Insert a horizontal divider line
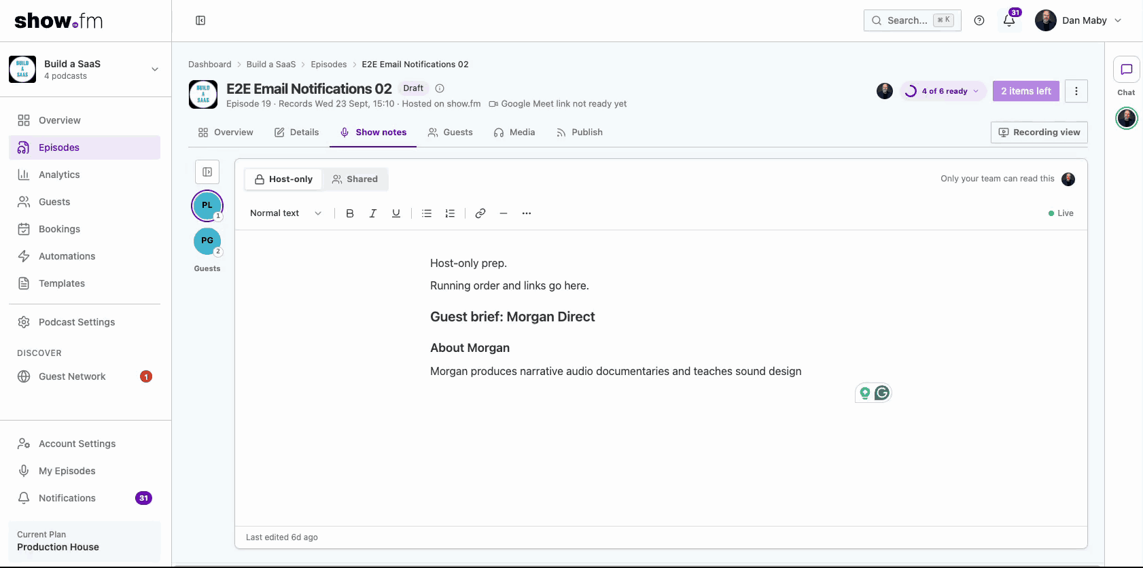Image resolution: width=1143 pixels, height=568 pixels. [504, 213]
